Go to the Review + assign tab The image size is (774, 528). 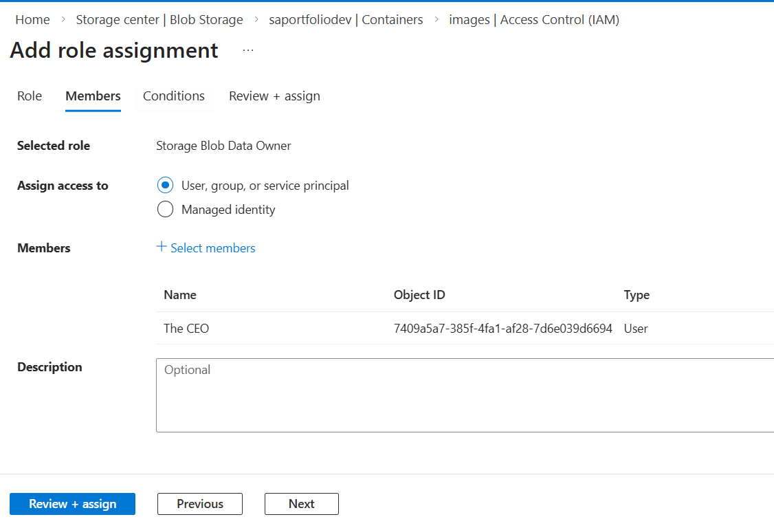pos(274,96)
